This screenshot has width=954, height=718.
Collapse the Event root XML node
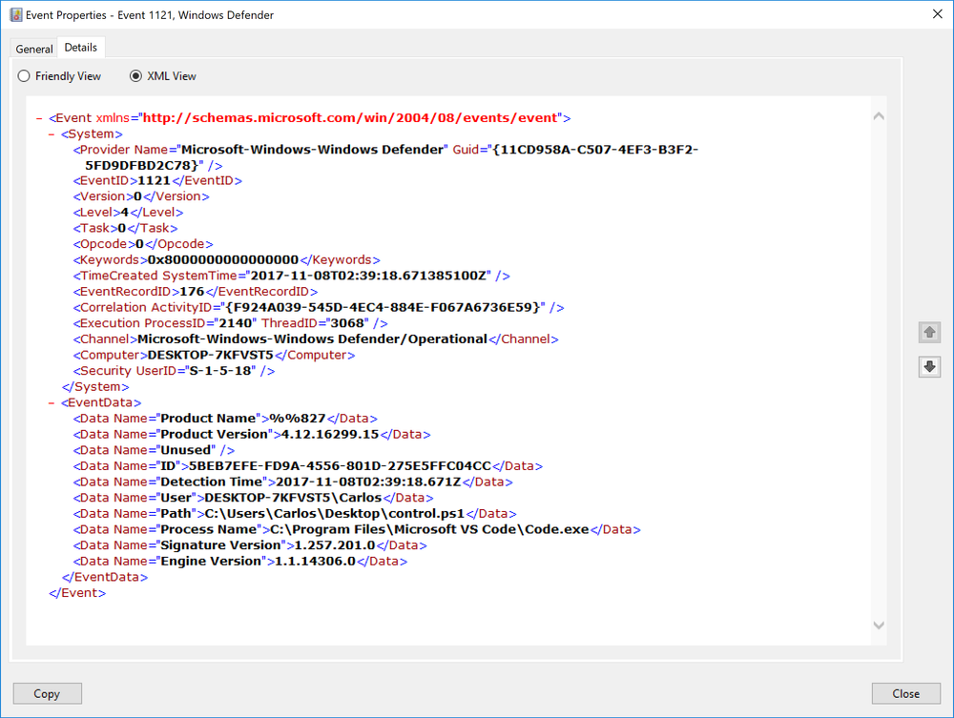pyautogui.click(x=39, y=118)
